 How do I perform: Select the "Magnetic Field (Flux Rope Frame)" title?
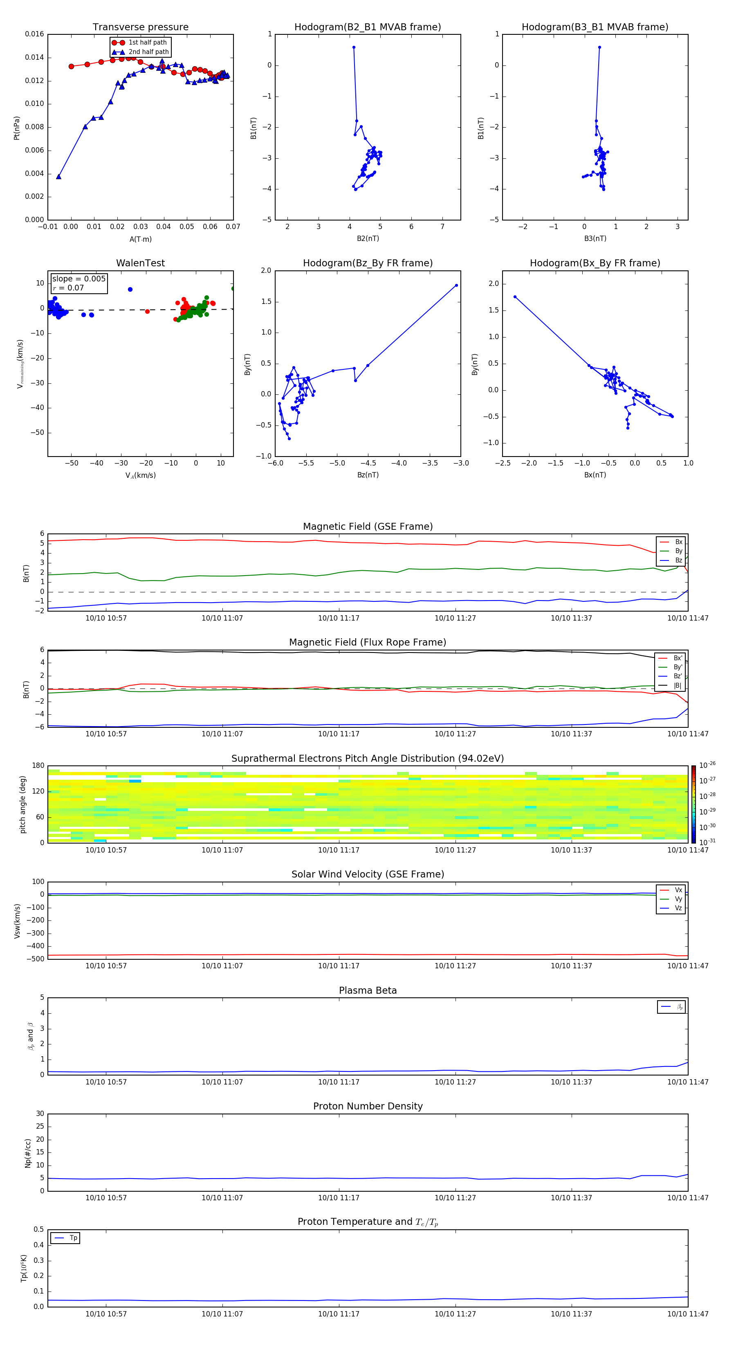coord(368,643)
